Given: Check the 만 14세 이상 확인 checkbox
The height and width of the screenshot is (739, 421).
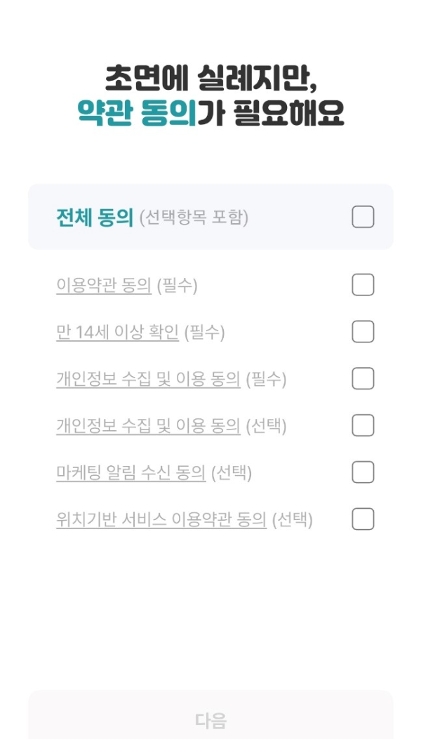Looking at the screenshot, I should pyautogui.click(x=363, y=332).
